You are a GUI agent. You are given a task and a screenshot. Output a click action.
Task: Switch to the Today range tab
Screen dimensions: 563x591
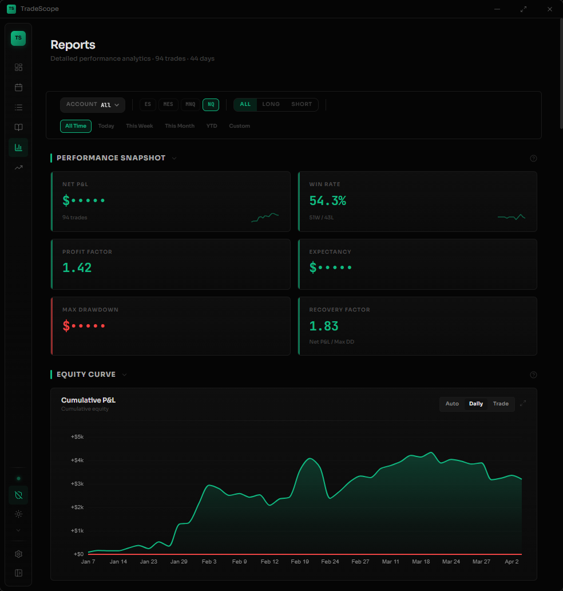click(106, 126)
